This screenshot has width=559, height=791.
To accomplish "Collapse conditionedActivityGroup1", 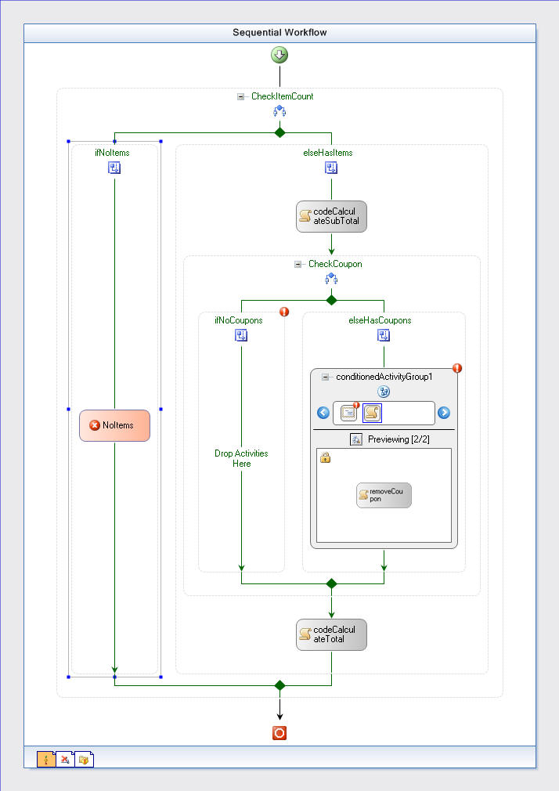I will [326, 377].
